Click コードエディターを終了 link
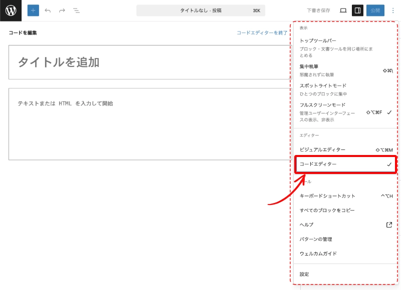The image size is (401, 290). click(262, 33)
